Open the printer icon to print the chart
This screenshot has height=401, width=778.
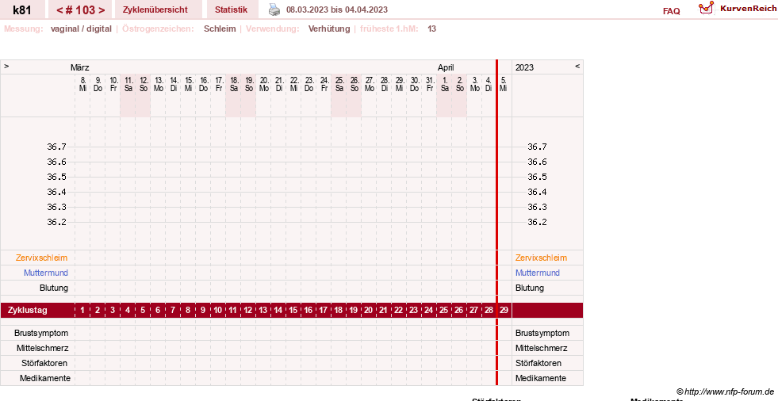coord(274,10)
